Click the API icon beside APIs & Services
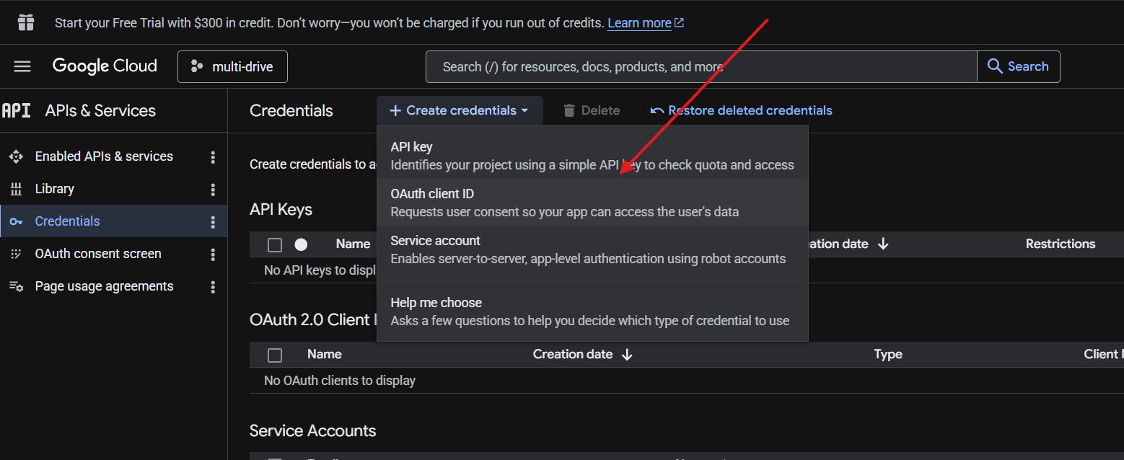Image resolution: width=1124 pixels, height=460 pixels. click(16, 110)
